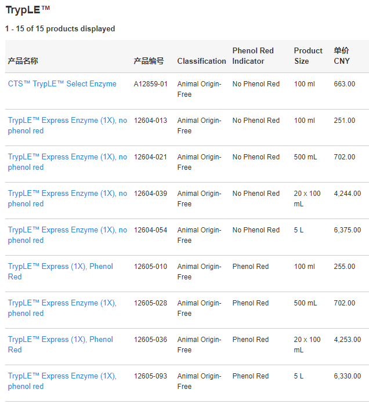Click 'No Phenol Red' in the A12859-01 row
Viewport: 369px width, 404px height.
(256, 84)
